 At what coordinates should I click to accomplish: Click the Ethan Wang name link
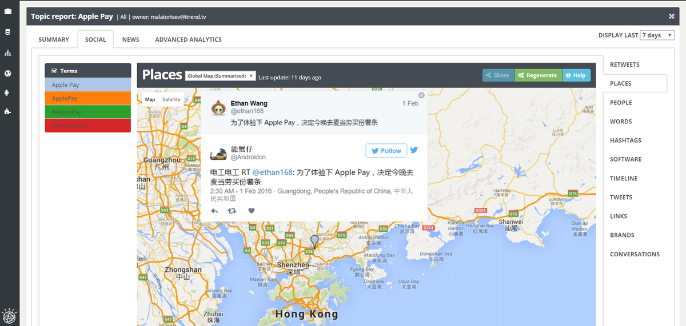tap(249, 103)
